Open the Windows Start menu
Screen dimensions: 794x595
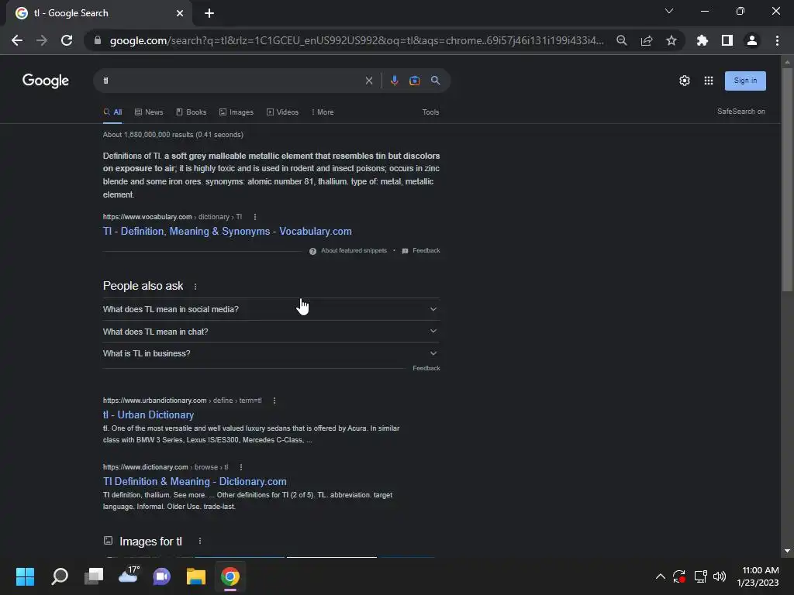pos(25,576)
